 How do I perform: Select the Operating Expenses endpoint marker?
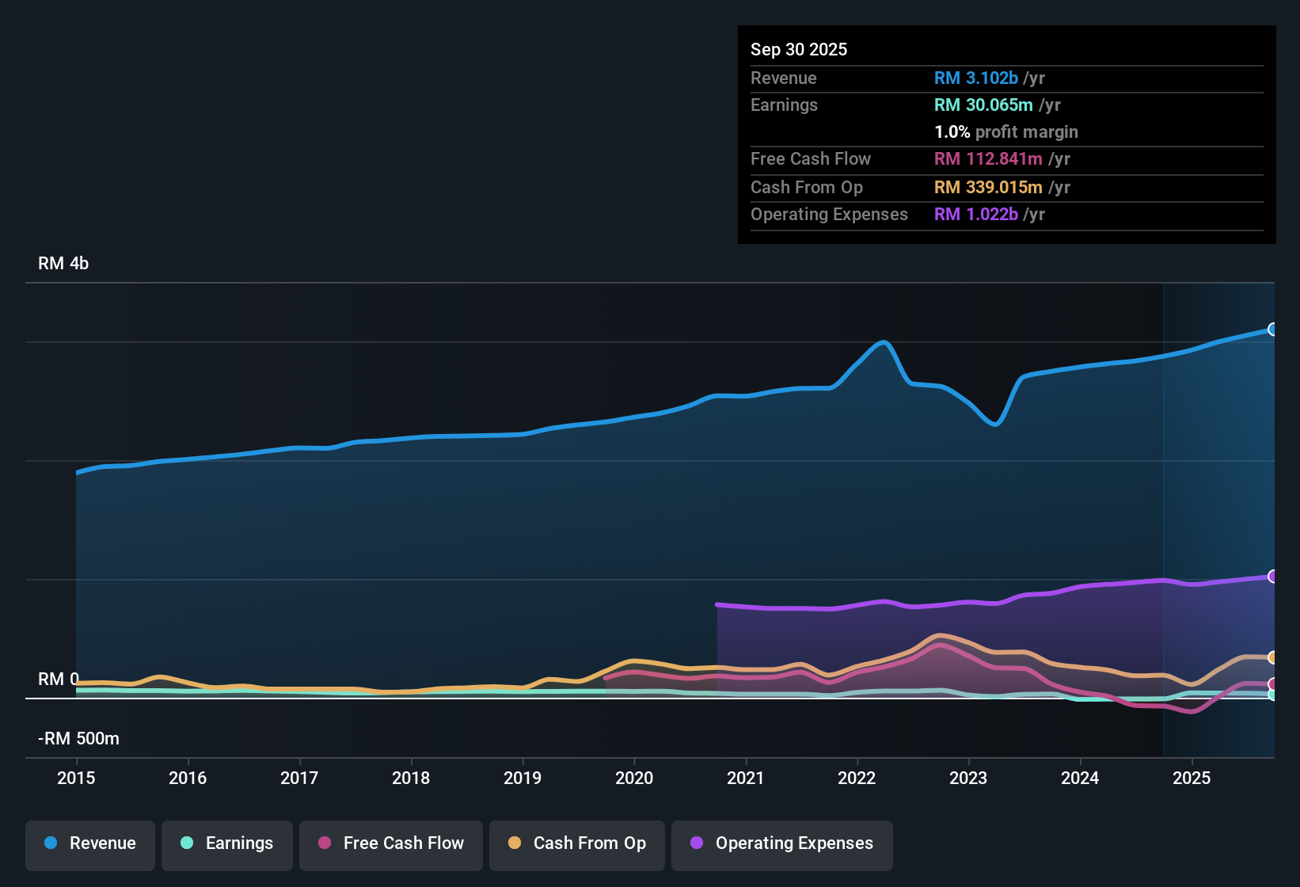coord(1273,575)
